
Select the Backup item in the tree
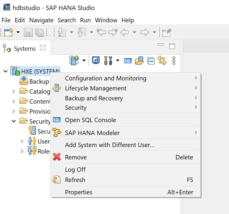click(x=39, y=81)
